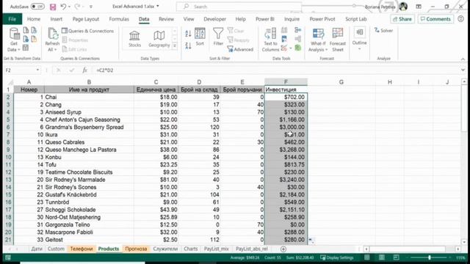This screenshot has width=470, height=264.
Task: Click Display Settings in status bar
Action: (337, 257)
